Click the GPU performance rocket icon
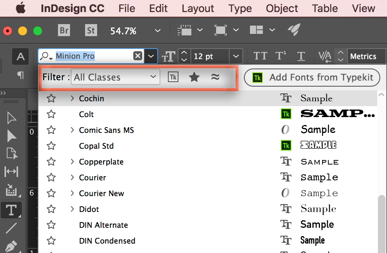This screenshot has height=253, width=387. 294,30
